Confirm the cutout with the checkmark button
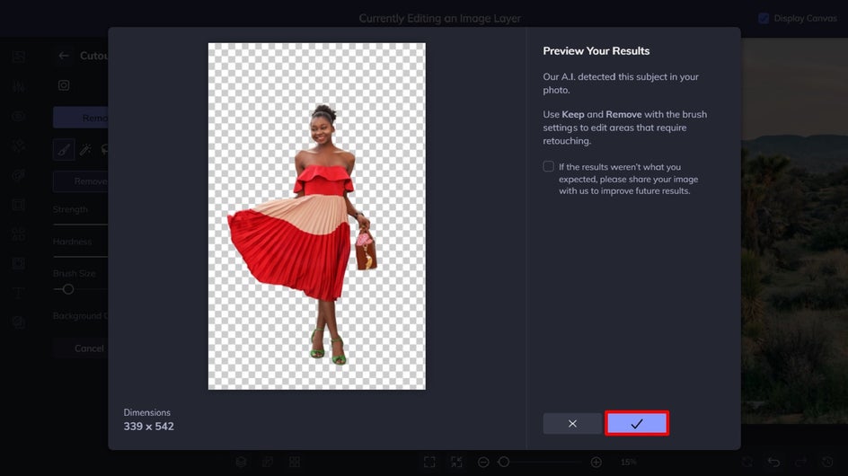The image size is (848, 476). pyautogui.click(x=637, y=423)
